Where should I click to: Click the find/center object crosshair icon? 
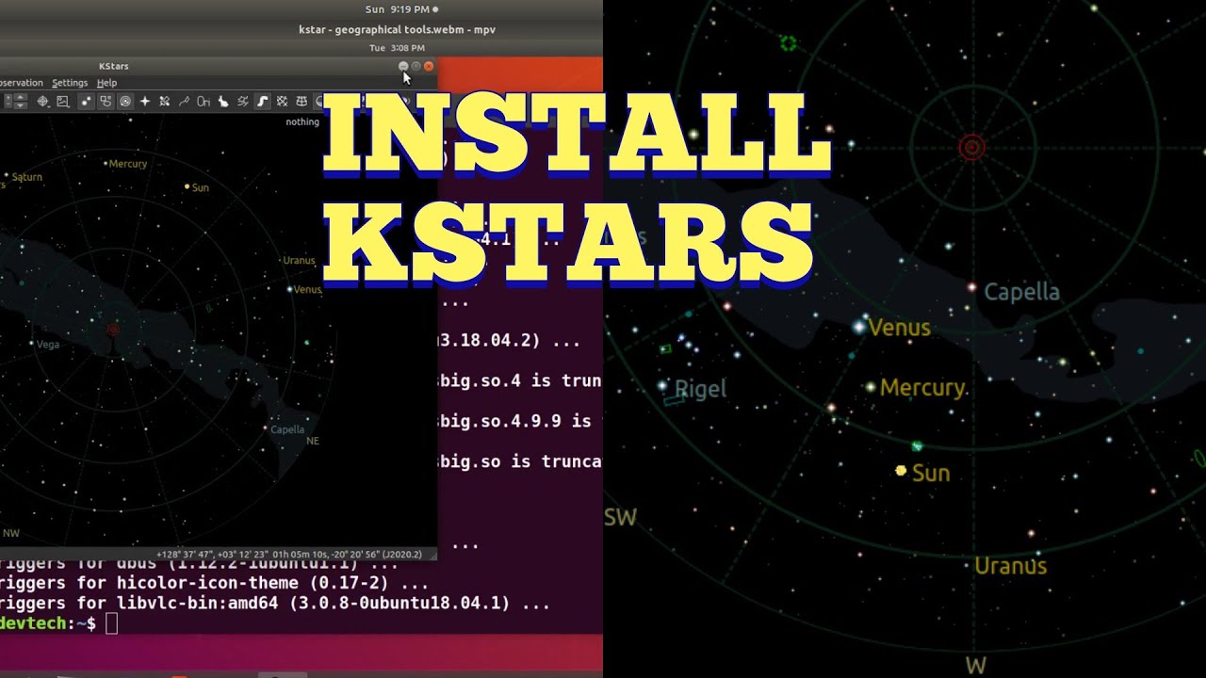pos(42,101)
